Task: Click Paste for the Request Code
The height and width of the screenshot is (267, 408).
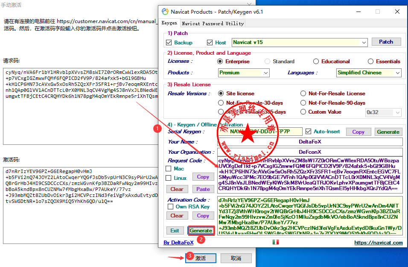Action: pyautogui.click(x=203, y=189)
